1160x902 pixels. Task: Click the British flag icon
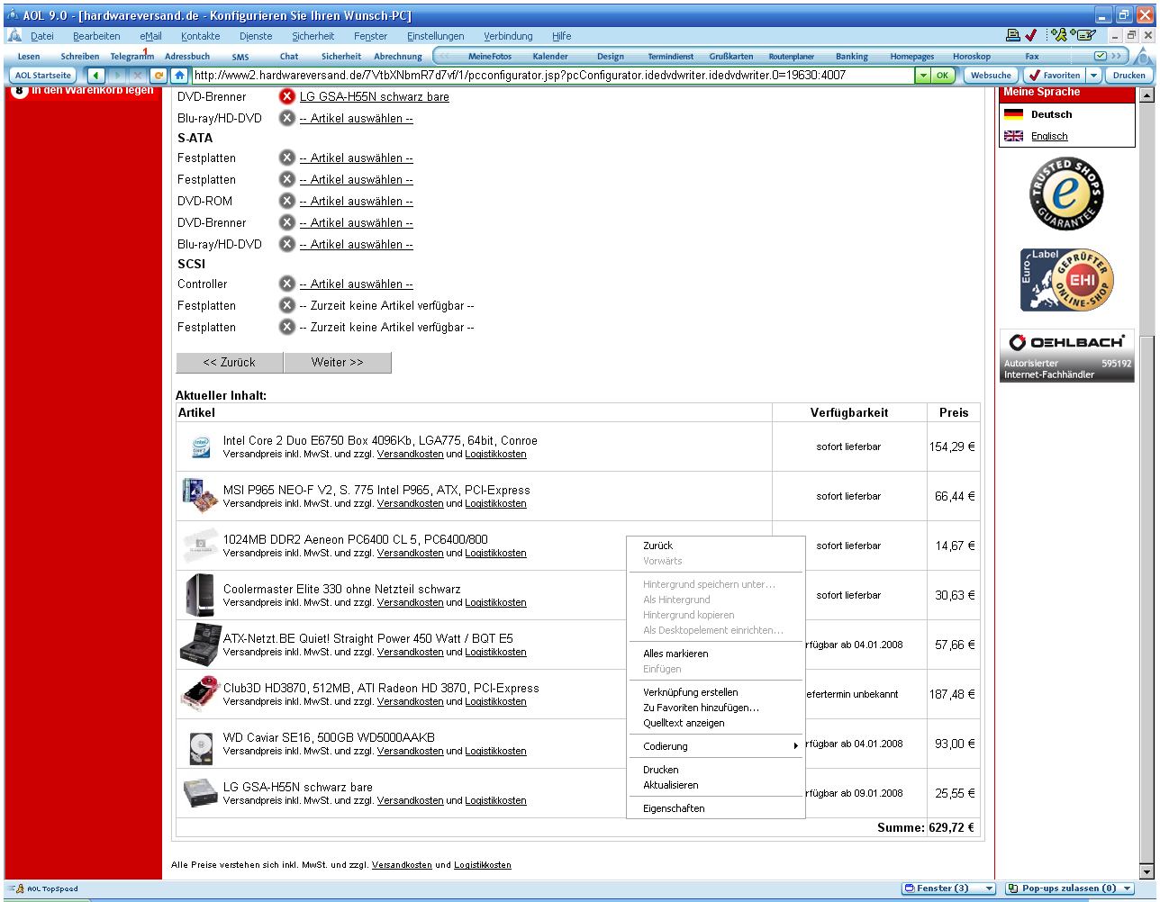1013,136
